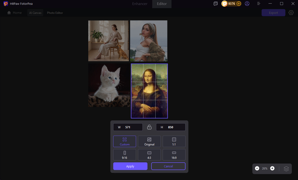Choose the 9:16 crop ratio
This screenshot has width=298, height=180.
click(125, 155)
